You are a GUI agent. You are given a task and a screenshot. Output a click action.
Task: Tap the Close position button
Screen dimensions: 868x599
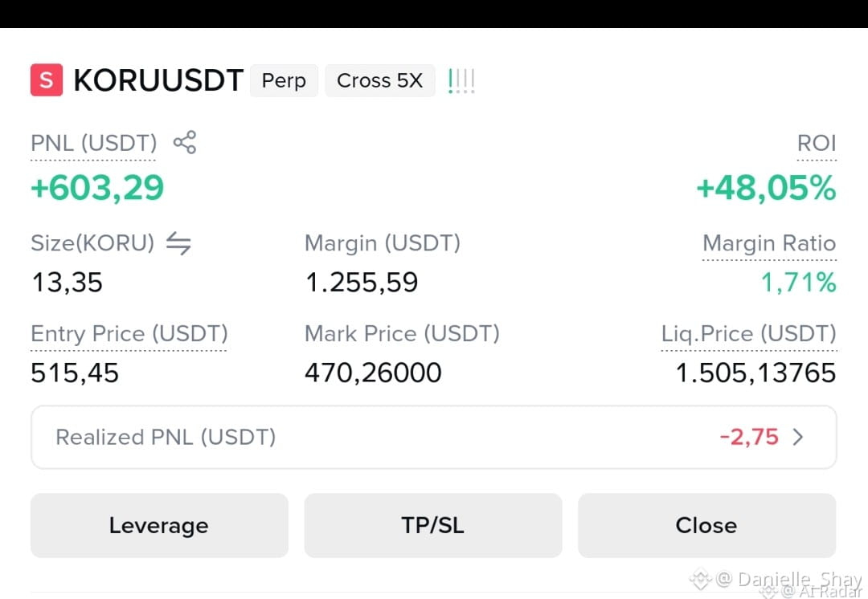click(707, 525)
